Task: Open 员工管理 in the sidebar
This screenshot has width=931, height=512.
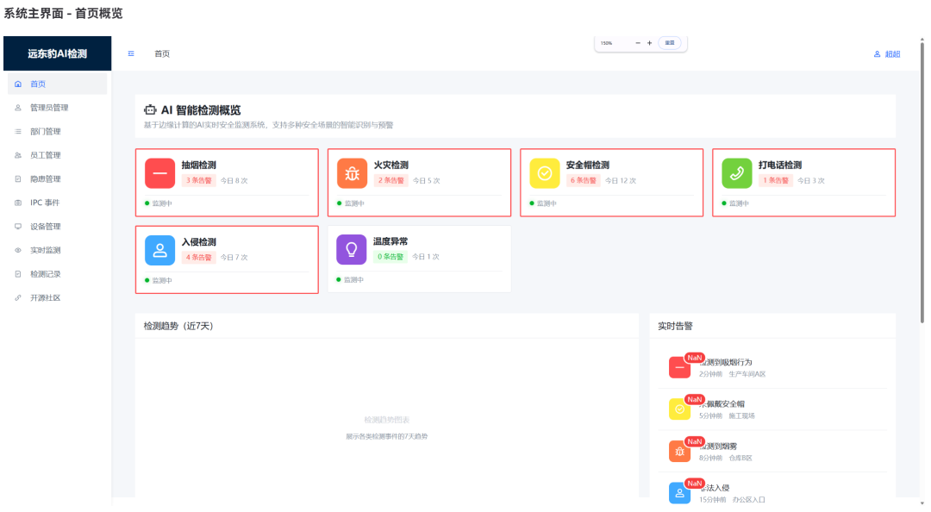Action: [57, 155]
